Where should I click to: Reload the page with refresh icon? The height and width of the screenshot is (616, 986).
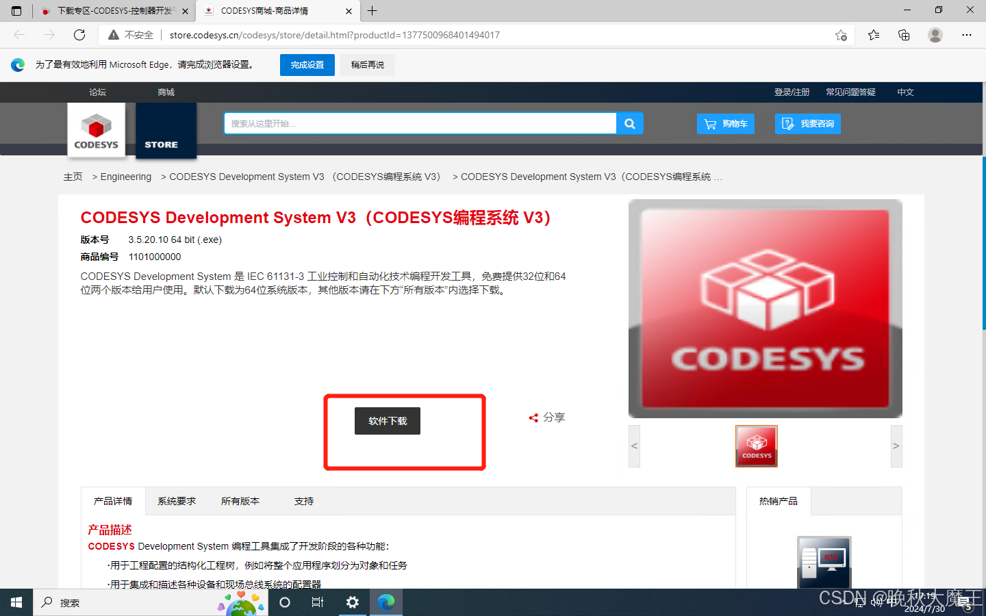point(79,35)
